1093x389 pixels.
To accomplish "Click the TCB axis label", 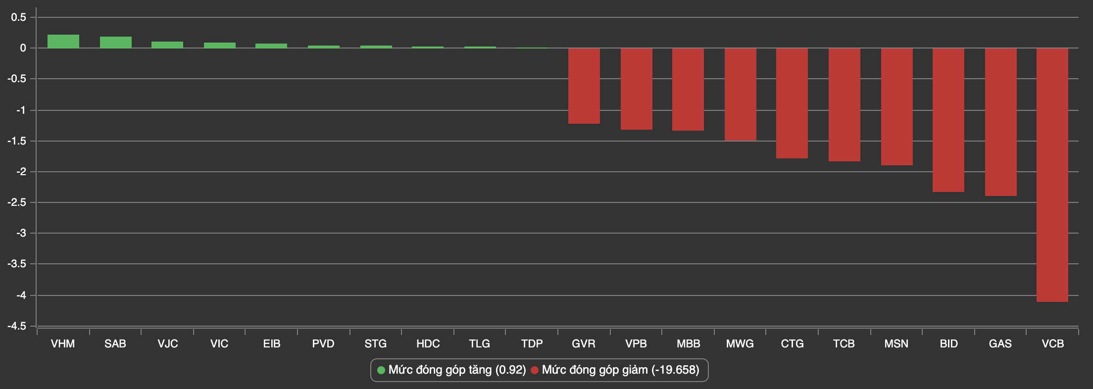I will (x=844, y=343).
